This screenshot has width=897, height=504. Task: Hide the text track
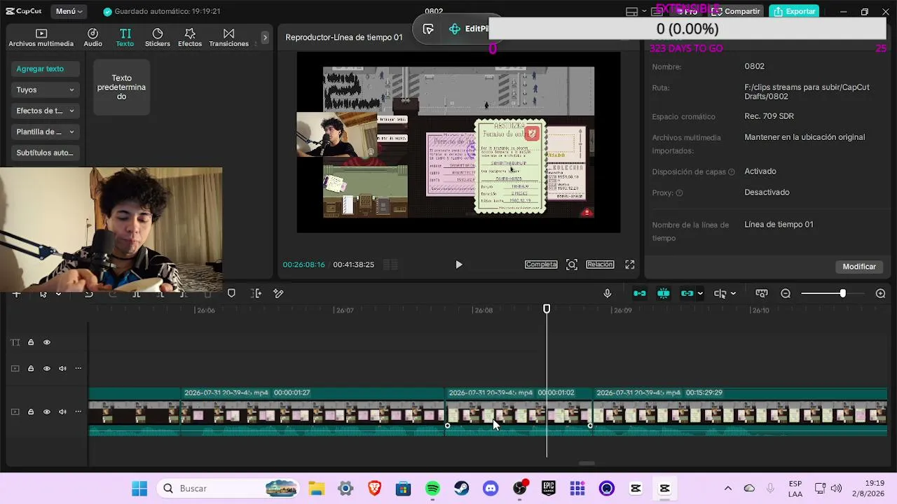click(x=47, y=342)
